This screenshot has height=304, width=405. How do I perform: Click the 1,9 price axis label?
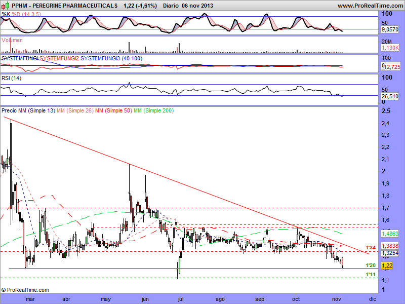point(385,183)
